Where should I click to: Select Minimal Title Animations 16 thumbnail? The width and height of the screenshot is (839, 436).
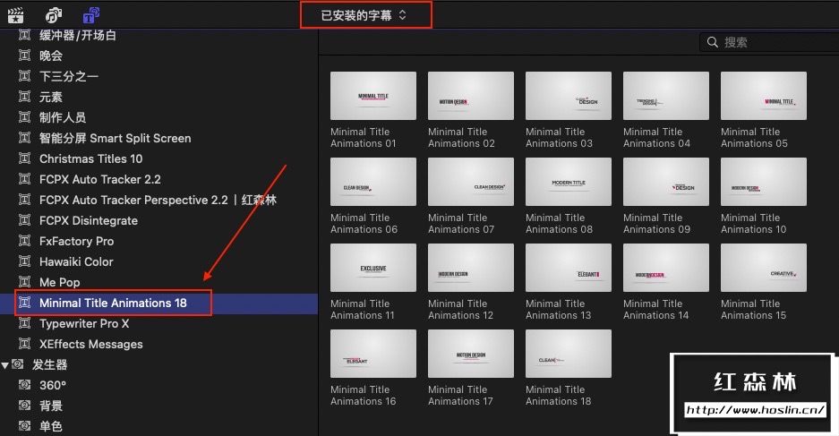click(373, 354)
